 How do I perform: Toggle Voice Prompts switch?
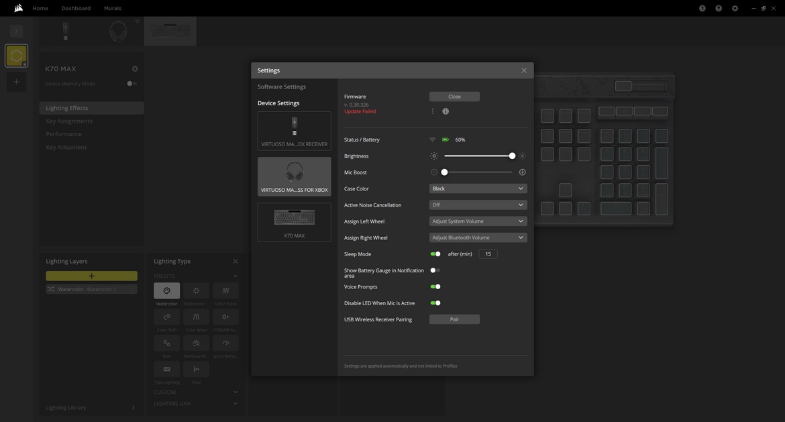coord(435,287)
